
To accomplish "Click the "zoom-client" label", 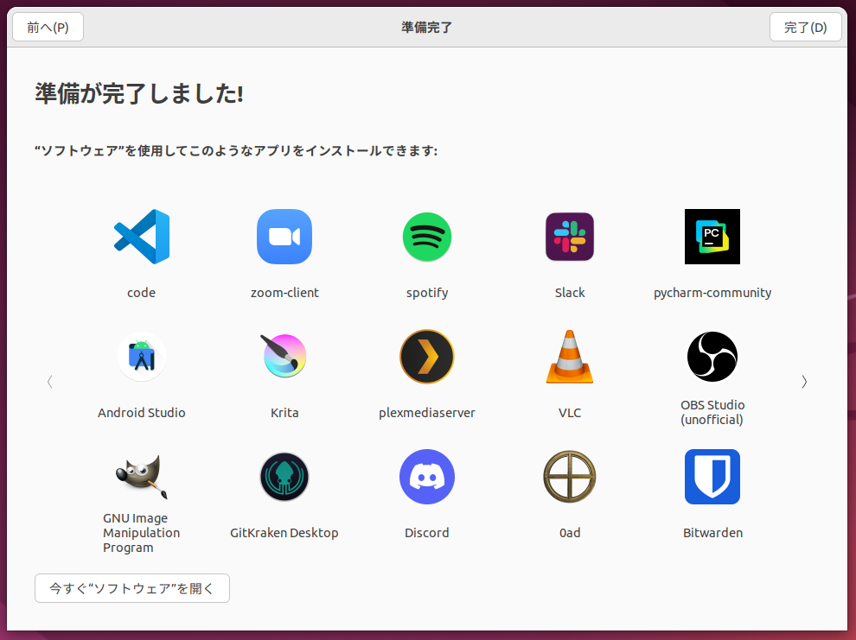I will [284, 293].
